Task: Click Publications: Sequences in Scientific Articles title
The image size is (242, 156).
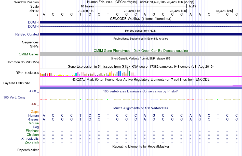Action: tap(140, 39)
